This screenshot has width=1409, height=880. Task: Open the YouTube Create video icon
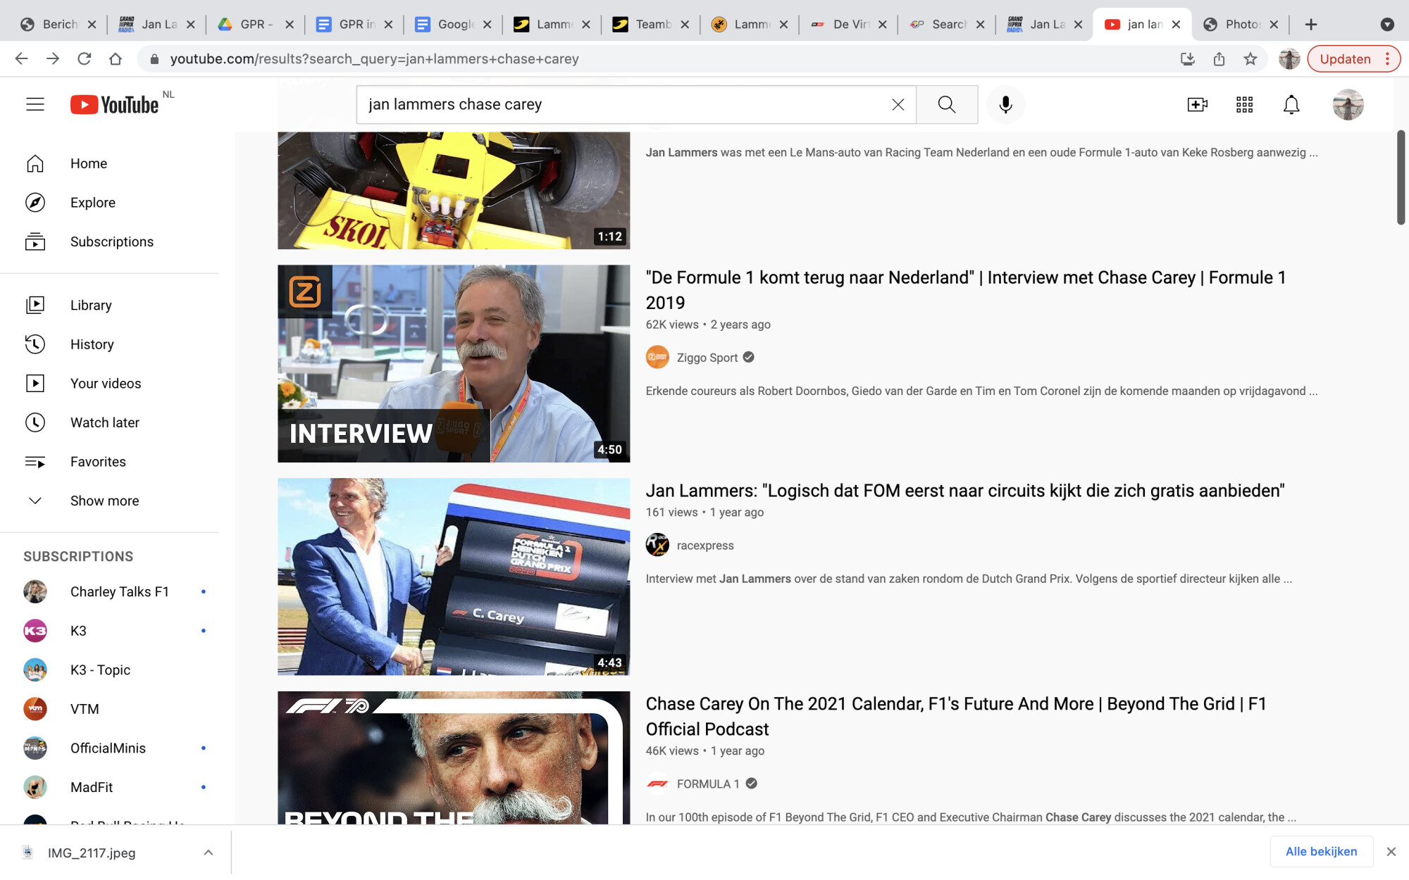[1196, 105]
